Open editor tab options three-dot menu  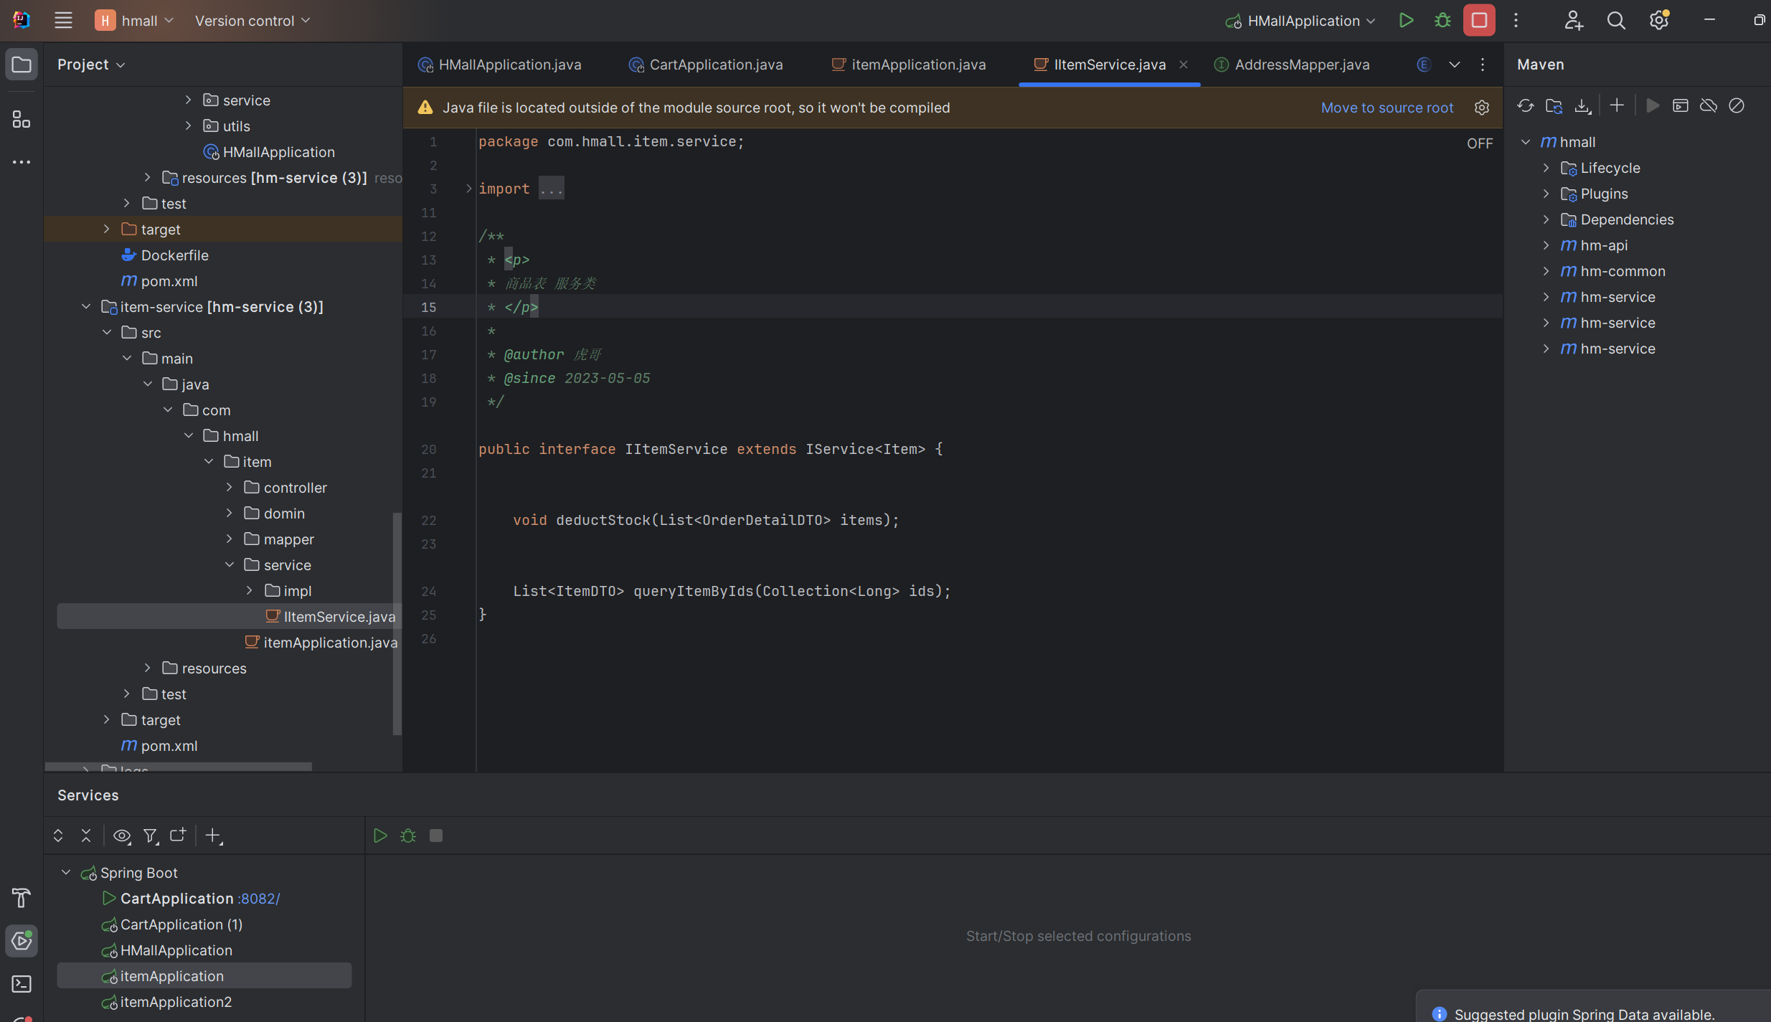[x=1483, y=65]
